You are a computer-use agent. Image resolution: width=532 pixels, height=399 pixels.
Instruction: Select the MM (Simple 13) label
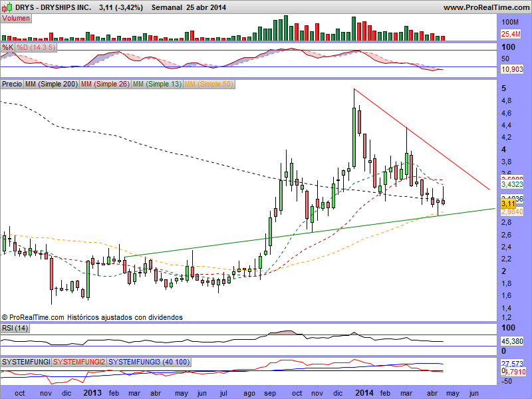[x=157, y=84]
